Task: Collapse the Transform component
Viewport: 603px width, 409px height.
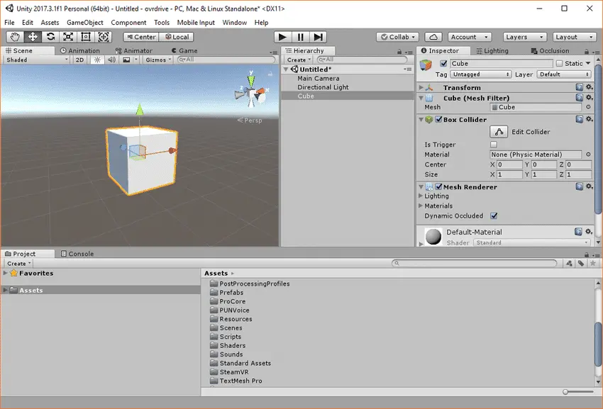Action: tap(421, 87)
